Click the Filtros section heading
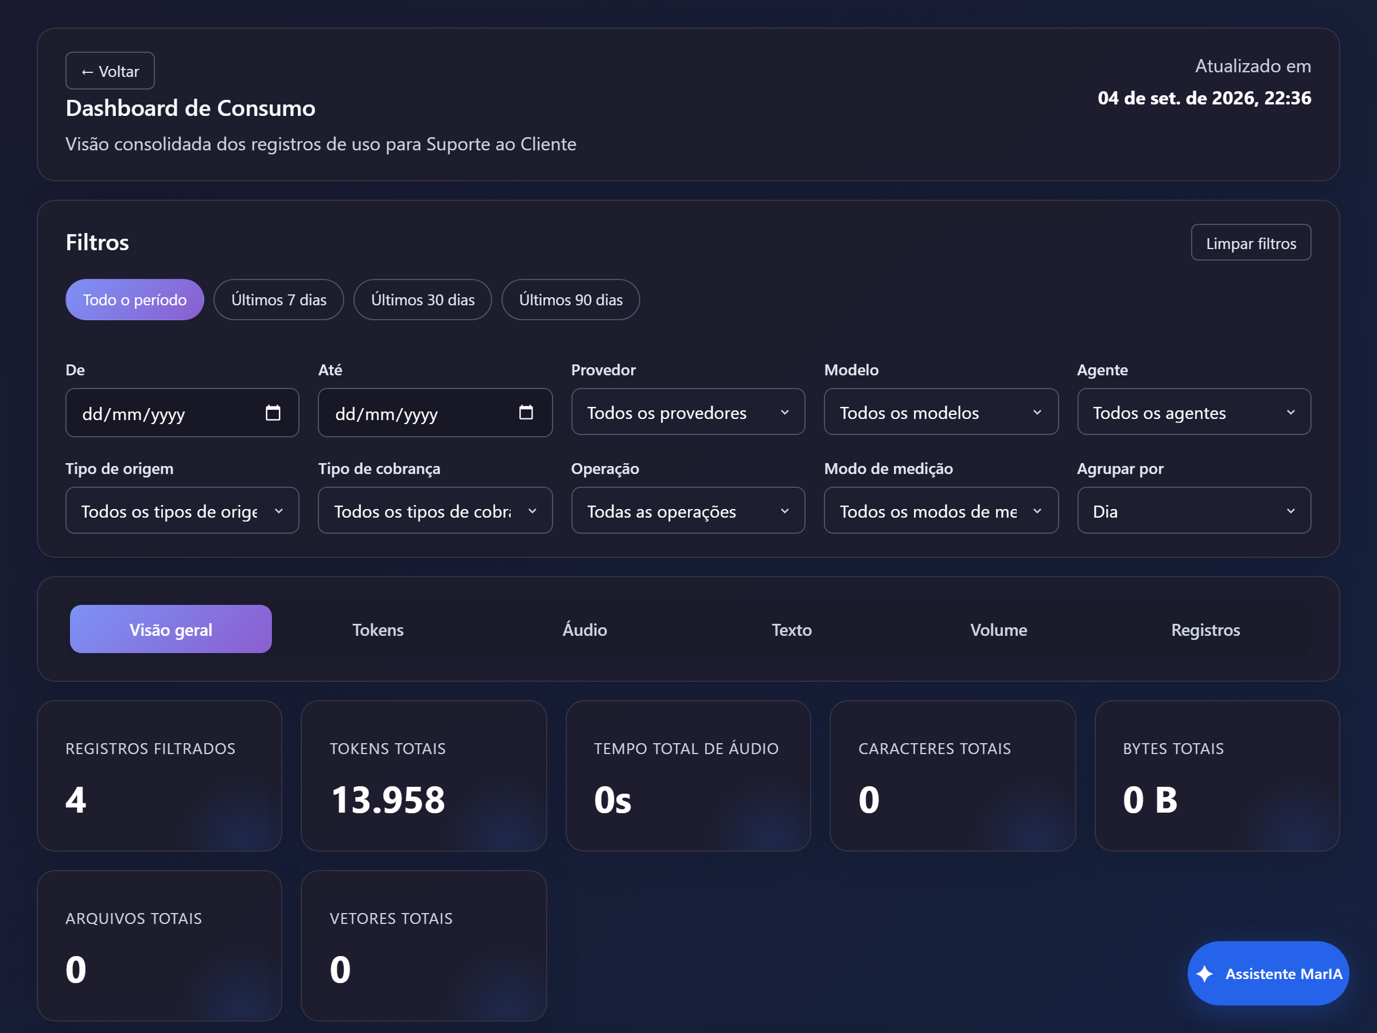This screenshot has height=1033, width=1377. [97, 242]
